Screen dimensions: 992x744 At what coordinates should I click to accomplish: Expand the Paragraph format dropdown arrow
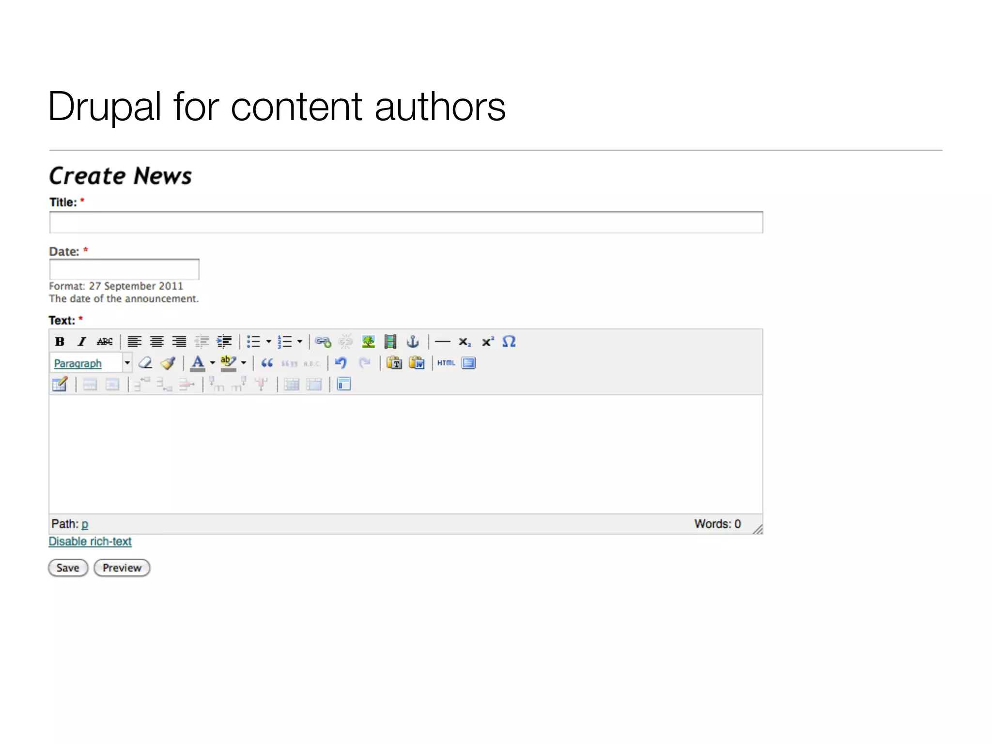tap(127, 363)
